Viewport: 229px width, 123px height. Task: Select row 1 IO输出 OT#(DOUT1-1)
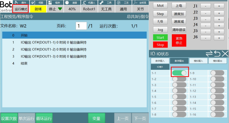[x=75, y=42]
